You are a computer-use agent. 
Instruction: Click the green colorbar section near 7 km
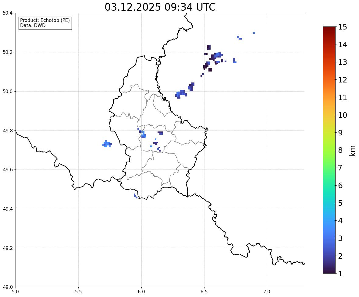[329, 168]
